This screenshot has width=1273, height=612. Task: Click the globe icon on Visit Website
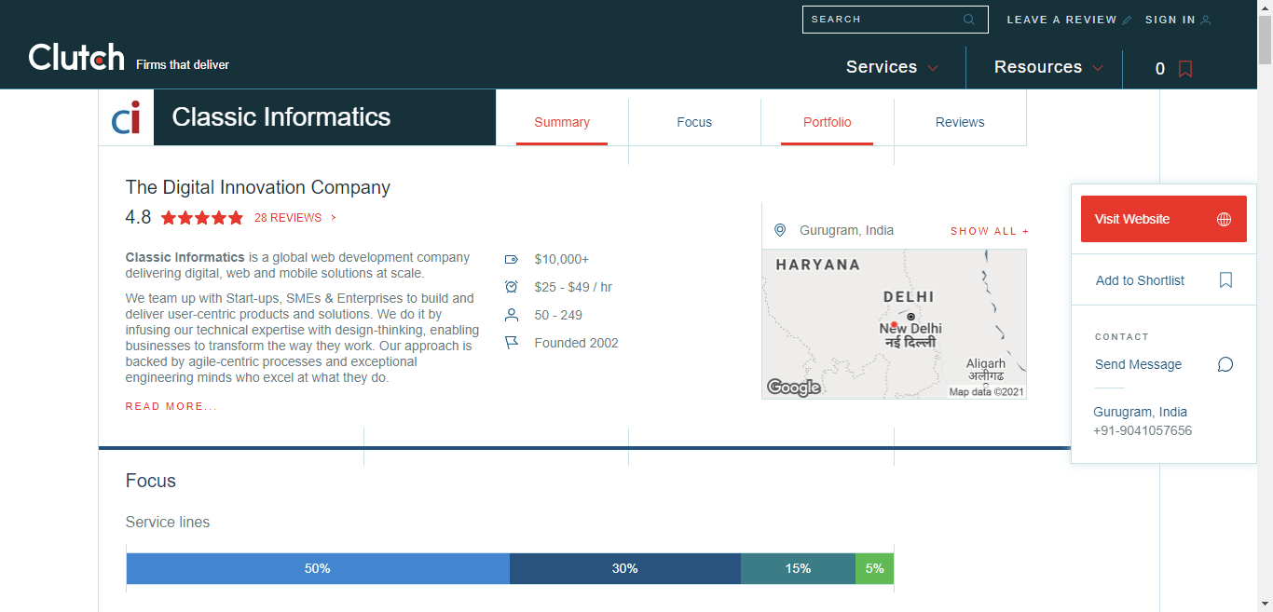point(1225,220)
